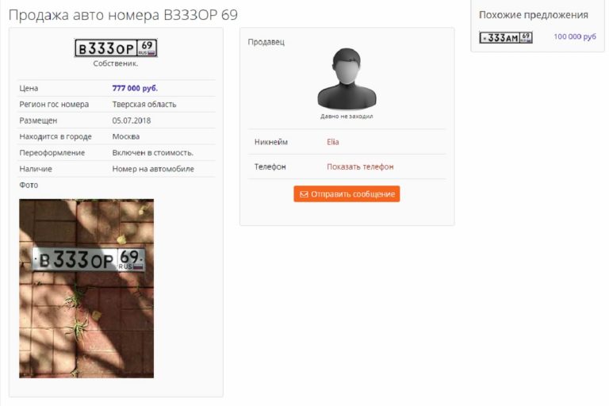The image size is (609, 406).
Task: Click the Номер на автомобиле value
Action: (153, 169)
